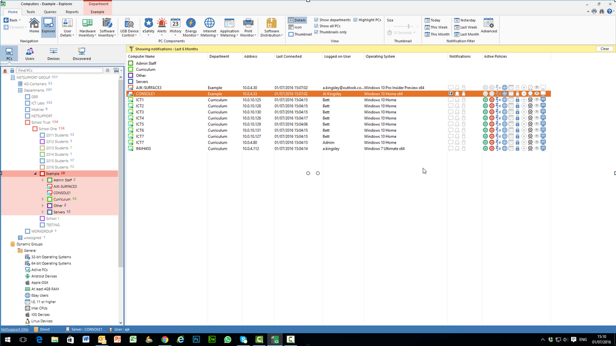The image size is (616, 346).
Task: Open Internet Metering
Action: 209,28
